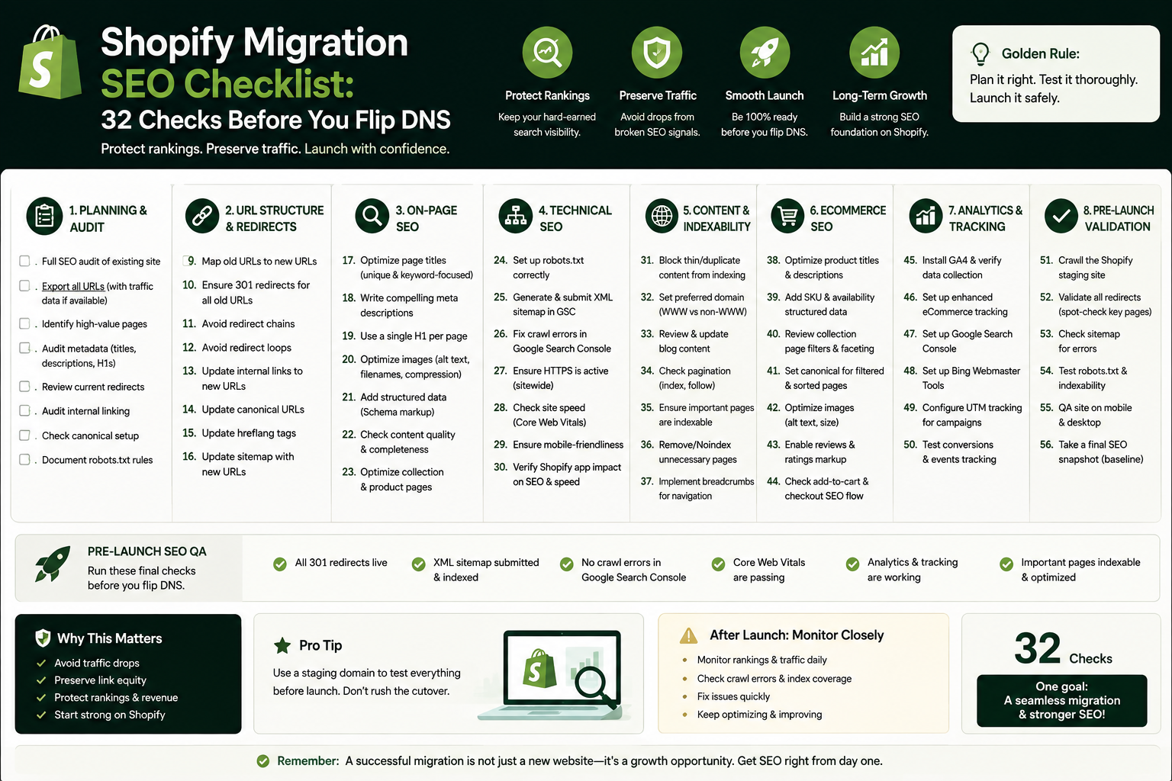This screenshot has height=781, width=1172.
Task: Click the Planning & Audit clipboard icon
Action: pos(44,217)
